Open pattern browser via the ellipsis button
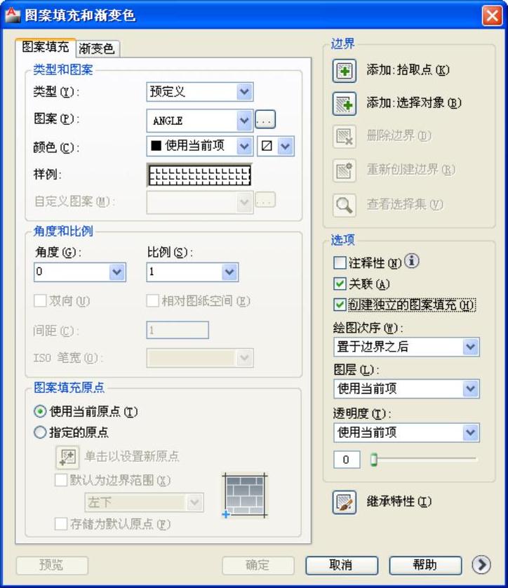Image resolution: width=508 pixels, height=588 pixels. pos(265,119)
